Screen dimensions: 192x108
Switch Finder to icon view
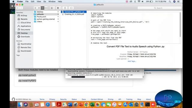pyautogui.click(x=35, y=8)
